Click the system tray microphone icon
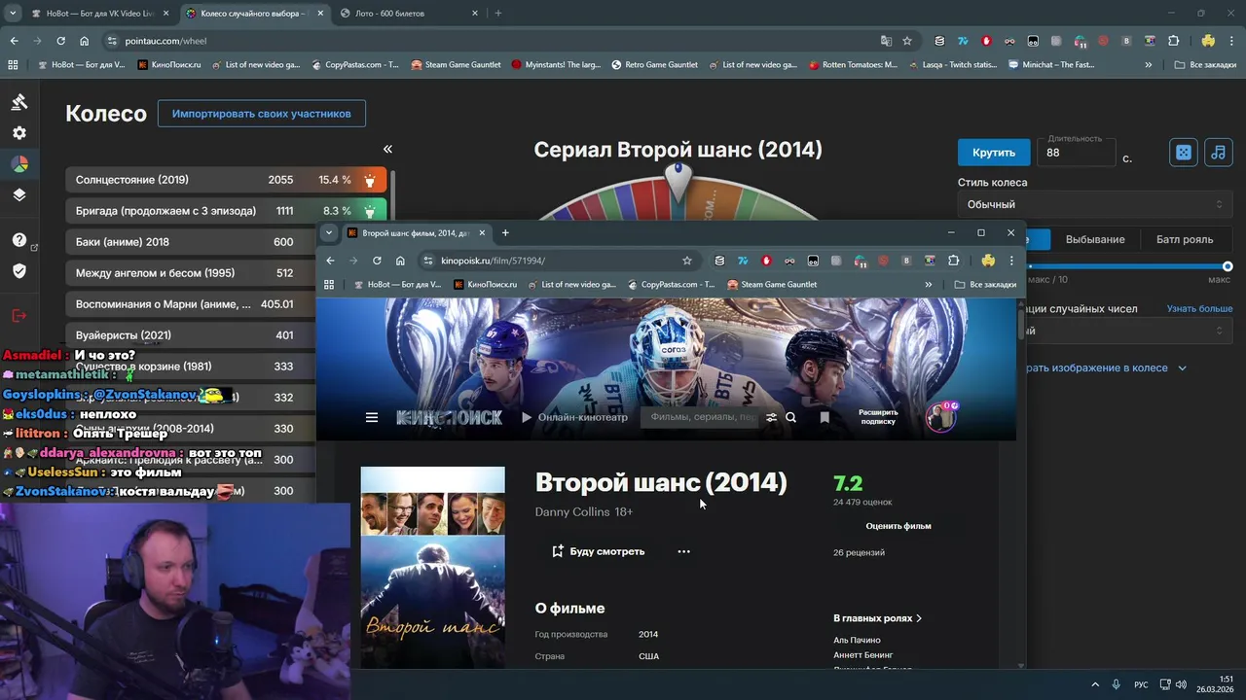The image size is (1246, 700). pos(1116,684)
